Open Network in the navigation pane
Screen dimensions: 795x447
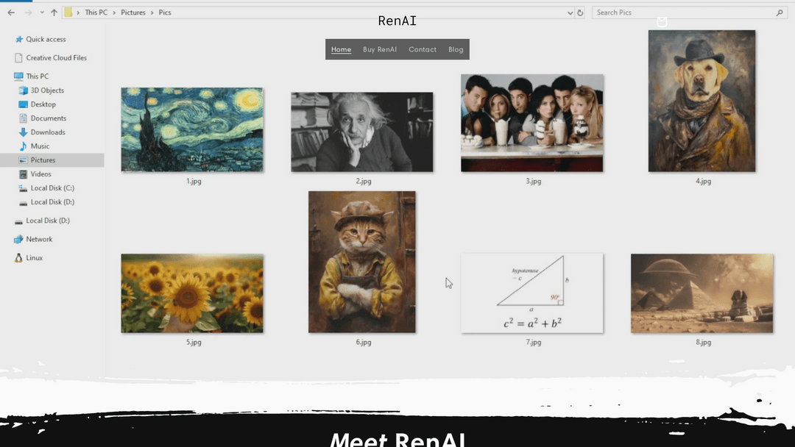[x=39, y=240]
